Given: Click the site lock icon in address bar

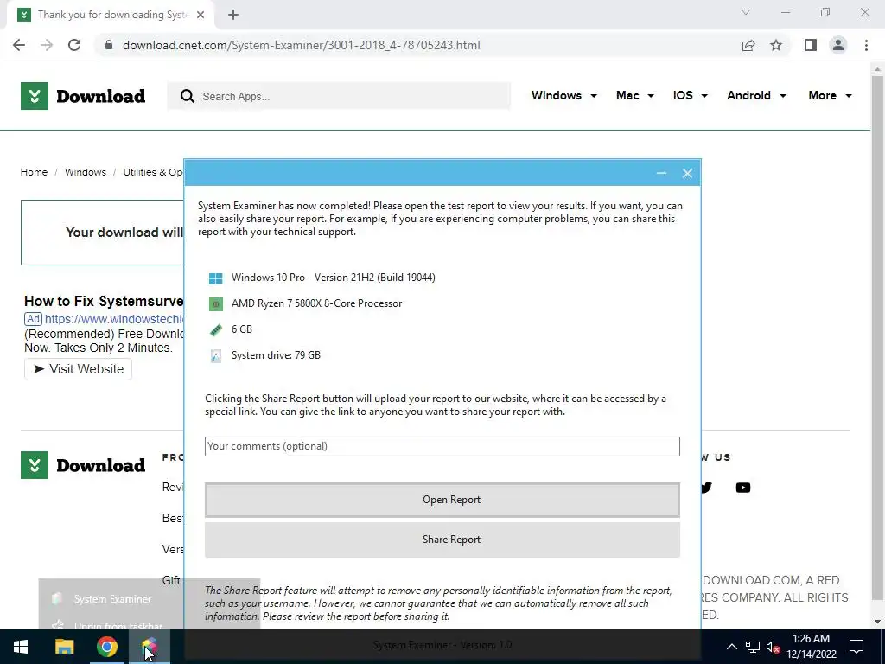Looking at the screenshot, I should coord(109,45).
